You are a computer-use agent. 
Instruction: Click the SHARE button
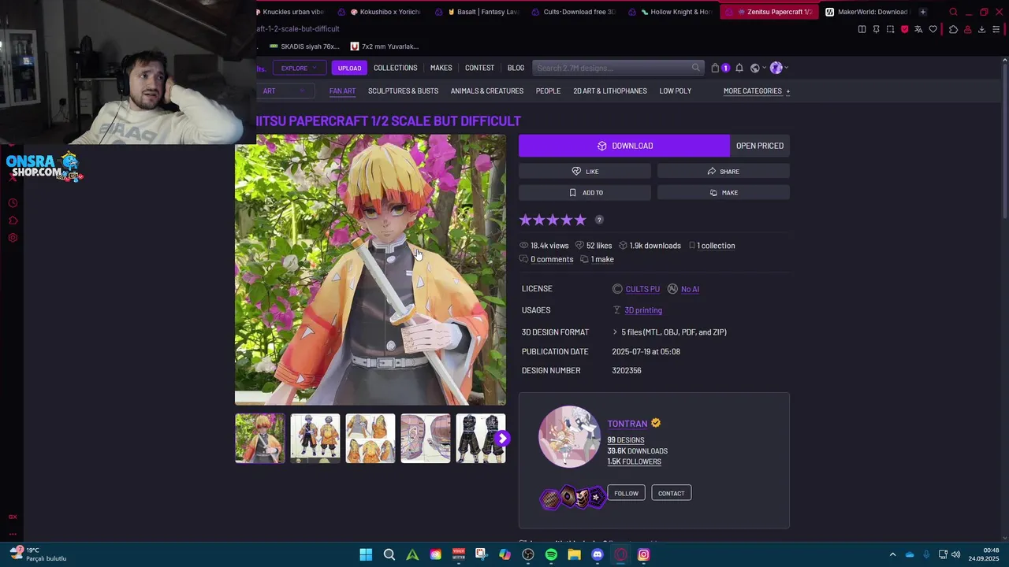(x=723, y=171)
